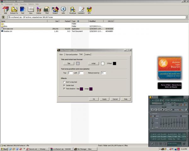Select CD Case.exe in file list
Image resolution: width=189 pixels, height=151 pixels.
point(57,29)
